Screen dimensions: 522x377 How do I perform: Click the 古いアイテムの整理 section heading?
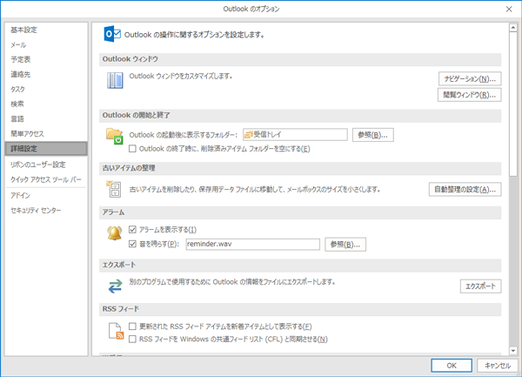coord(129,168)
